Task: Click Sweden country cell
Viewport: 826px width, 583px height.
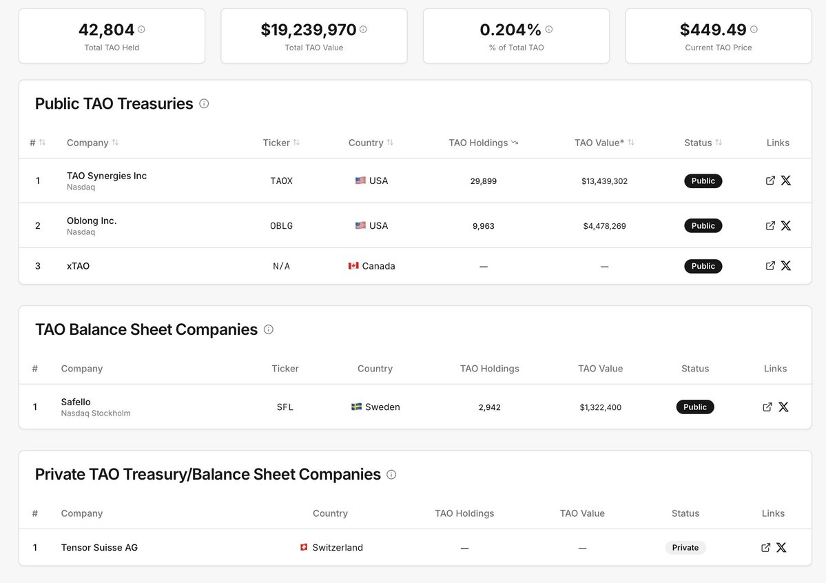Action: 375,407
